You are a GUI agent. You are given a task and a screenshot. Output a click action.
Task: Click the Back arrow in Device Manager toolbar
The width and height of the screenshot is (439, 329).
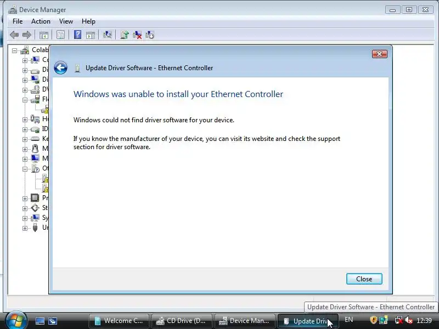click(x=14, y=35)
